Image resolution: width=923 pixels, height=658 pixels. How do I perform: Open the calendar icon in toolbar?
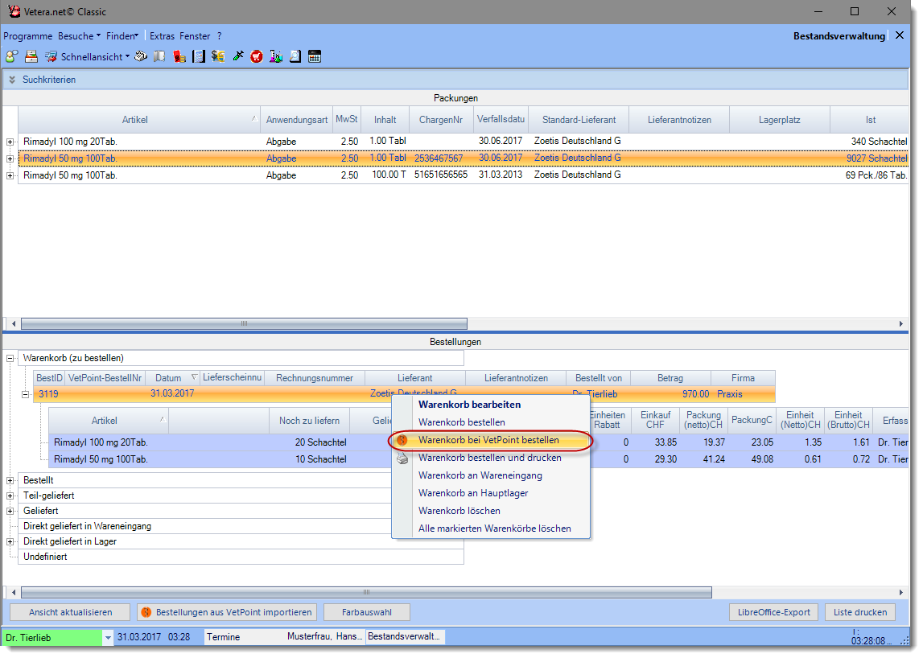[x=315, y=56]
